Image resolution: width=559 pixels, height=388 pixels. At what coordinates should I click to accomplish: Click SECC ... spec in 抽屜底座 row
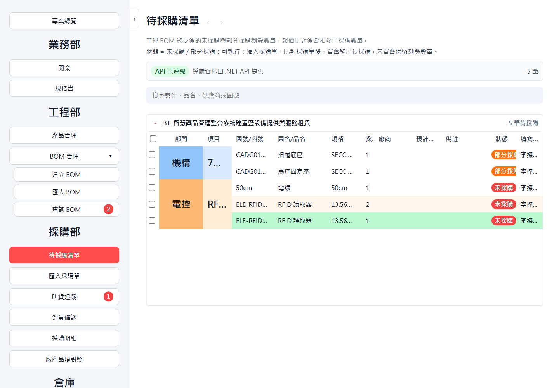pos(342,155)
